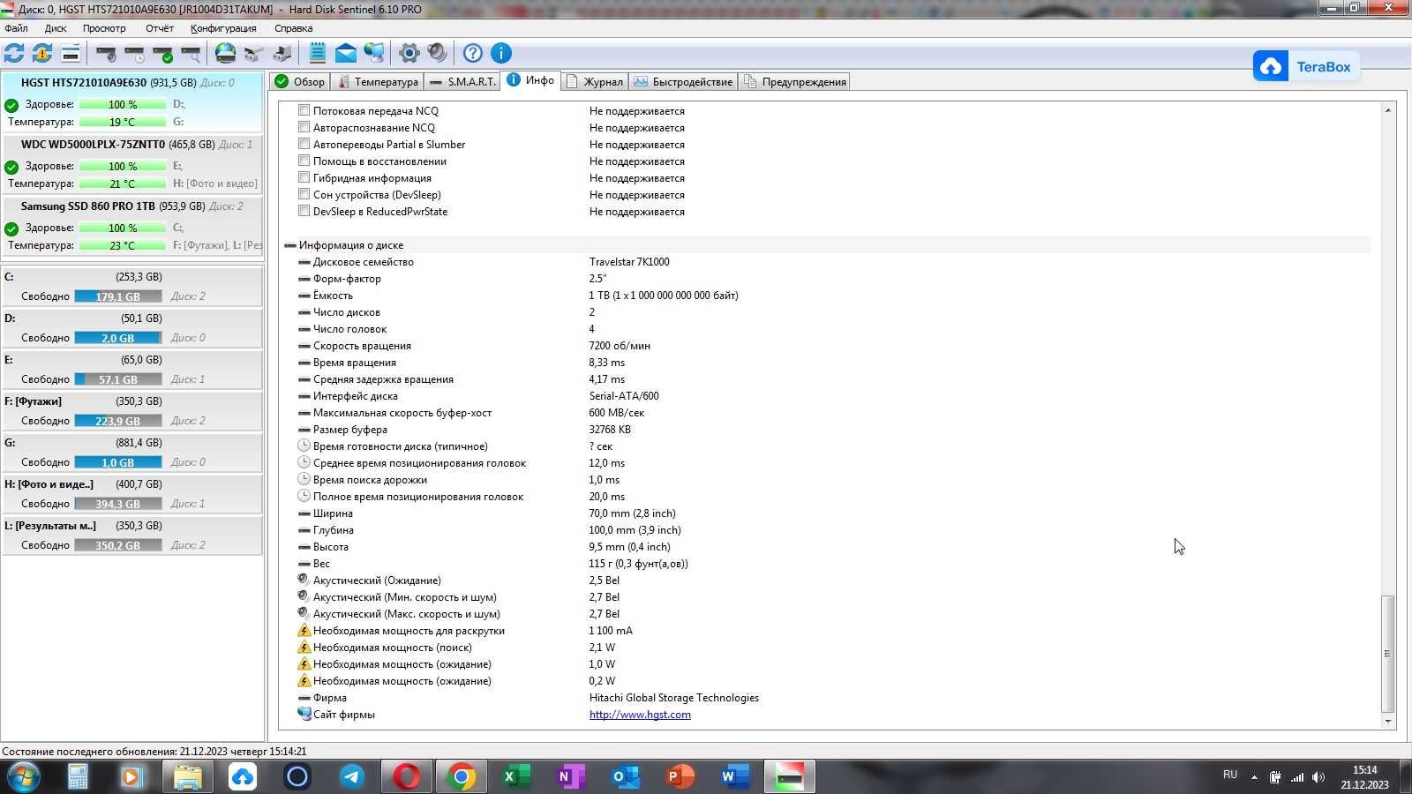
Task: Click the C: free space bar 179,1 GB
Action: (118, 296)
